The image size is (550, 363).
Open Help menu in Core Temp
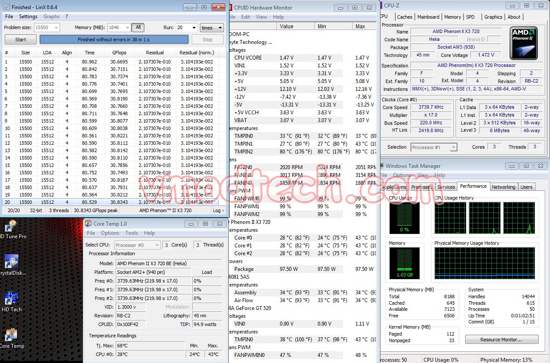point(149,233)
